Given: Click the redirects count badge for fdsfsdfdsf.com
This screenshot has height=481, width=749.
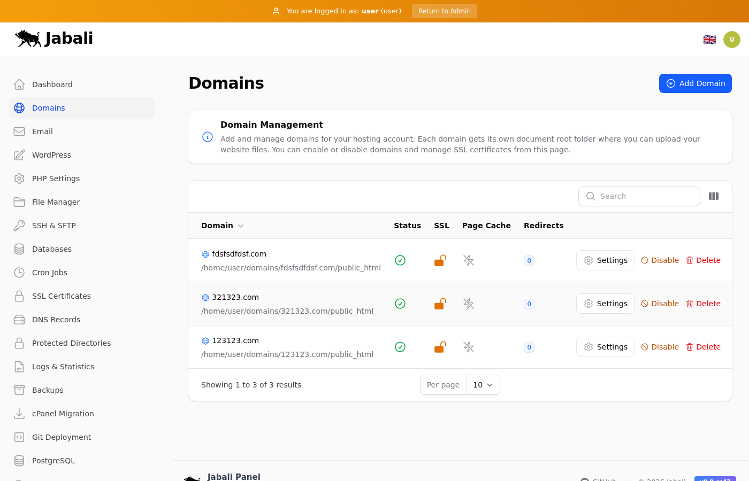Looking at the screenshot, I should coord(529,261).
